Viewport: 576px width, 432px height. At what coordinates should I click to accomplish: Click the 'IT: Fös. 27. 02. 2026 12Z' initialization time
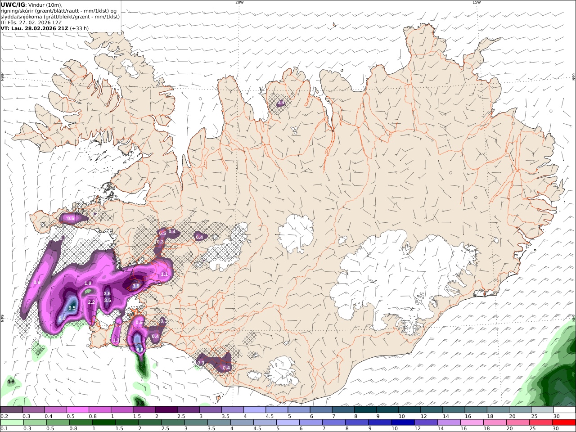31,22
